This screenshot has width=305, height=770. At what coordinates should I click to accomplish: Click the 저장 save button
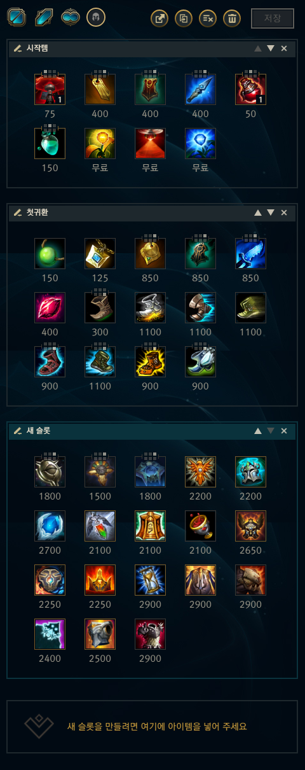(x=273, y=18)
